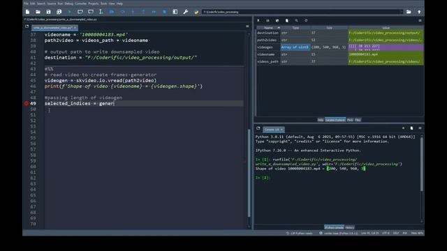Open a file using the folder toolbar icon

[38, 12]
